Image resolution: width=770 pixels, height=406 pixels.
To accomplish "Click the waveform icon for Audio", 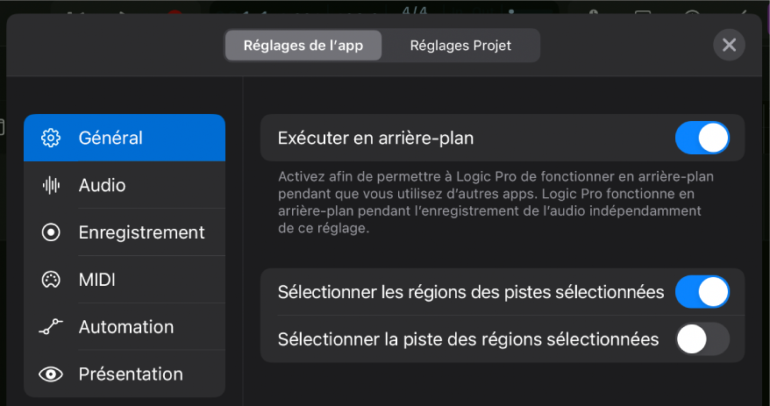I will 51,185.
